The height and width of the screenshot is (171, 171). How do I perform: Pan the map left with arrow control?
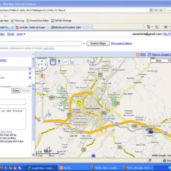(x=39, y=65)
